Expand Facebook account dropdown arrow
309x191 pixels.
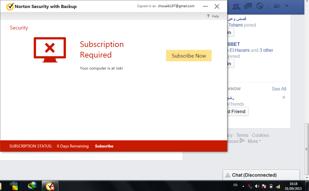point(287,6)
